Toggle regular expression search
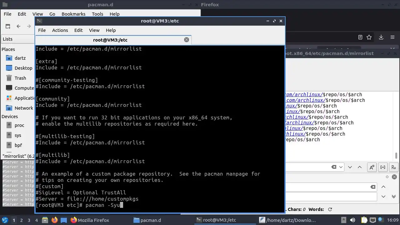Image resolution: width=400 pixels, height=225 pixels. pos(394,167)
